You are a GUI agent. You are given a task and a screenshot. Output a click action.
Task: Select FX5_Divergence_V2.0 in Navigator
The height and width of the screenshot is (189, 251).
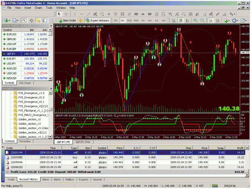click(29, 97)
